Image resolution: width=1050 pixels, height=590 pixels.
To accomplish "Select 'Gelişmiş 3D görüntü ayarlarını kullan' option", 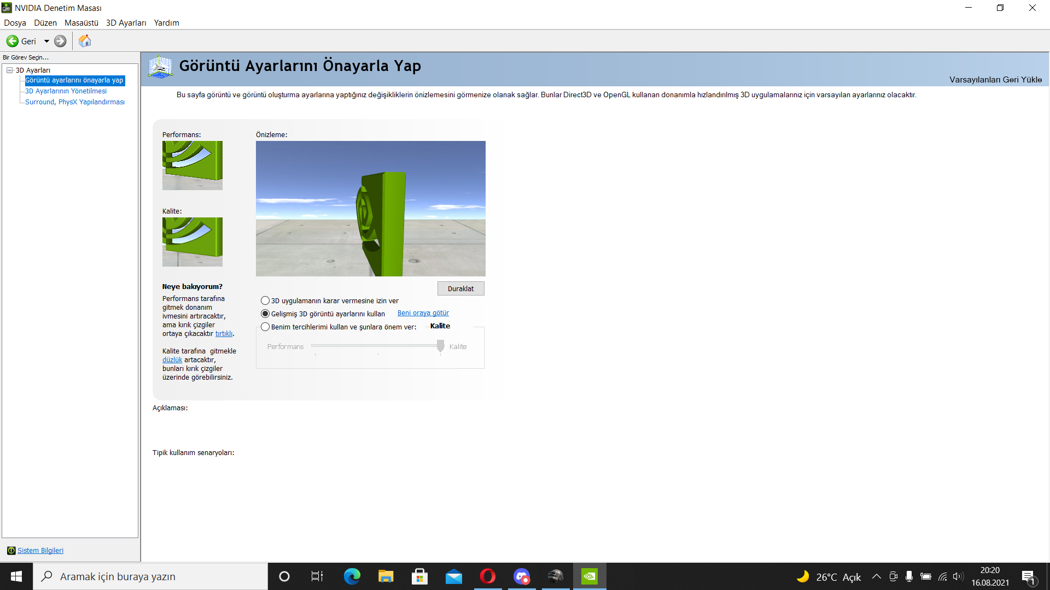I will (265, 314).
